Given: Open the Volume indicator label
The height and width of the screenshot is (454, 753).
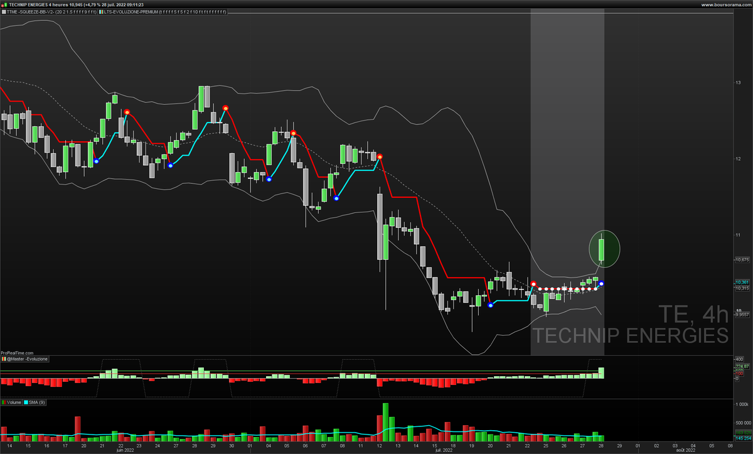Looking at the screenshot, I should 14,402.
